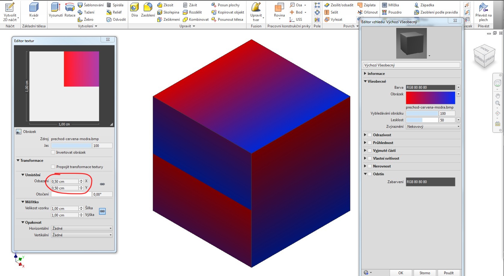Image resolution: width=504 pixels, height=276 pixels.
Task: Open the Barva color dropdown arrow
Action: tap(458, 87)
